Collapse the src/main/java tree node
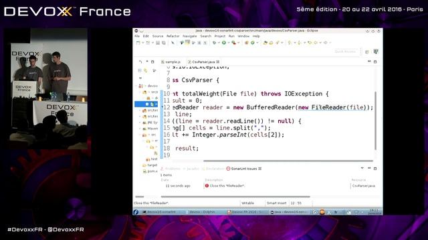The image size is (428, 240). (x=140, y=92)
